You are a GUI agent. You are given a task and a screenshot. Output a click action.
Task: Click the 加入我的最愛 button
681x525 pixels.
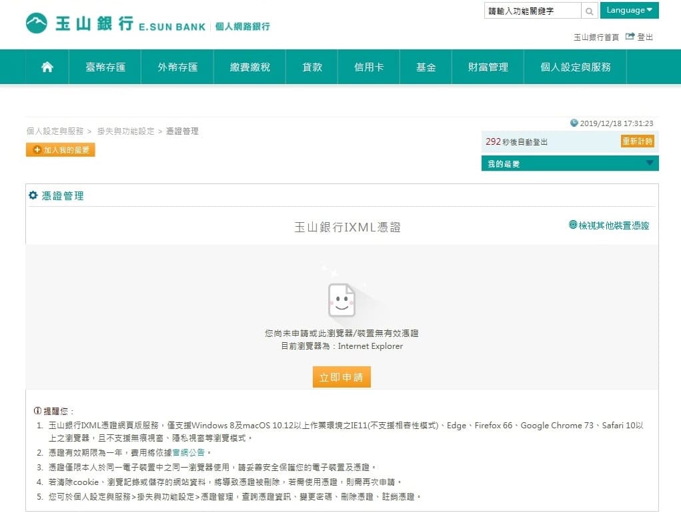click(61, 150)
